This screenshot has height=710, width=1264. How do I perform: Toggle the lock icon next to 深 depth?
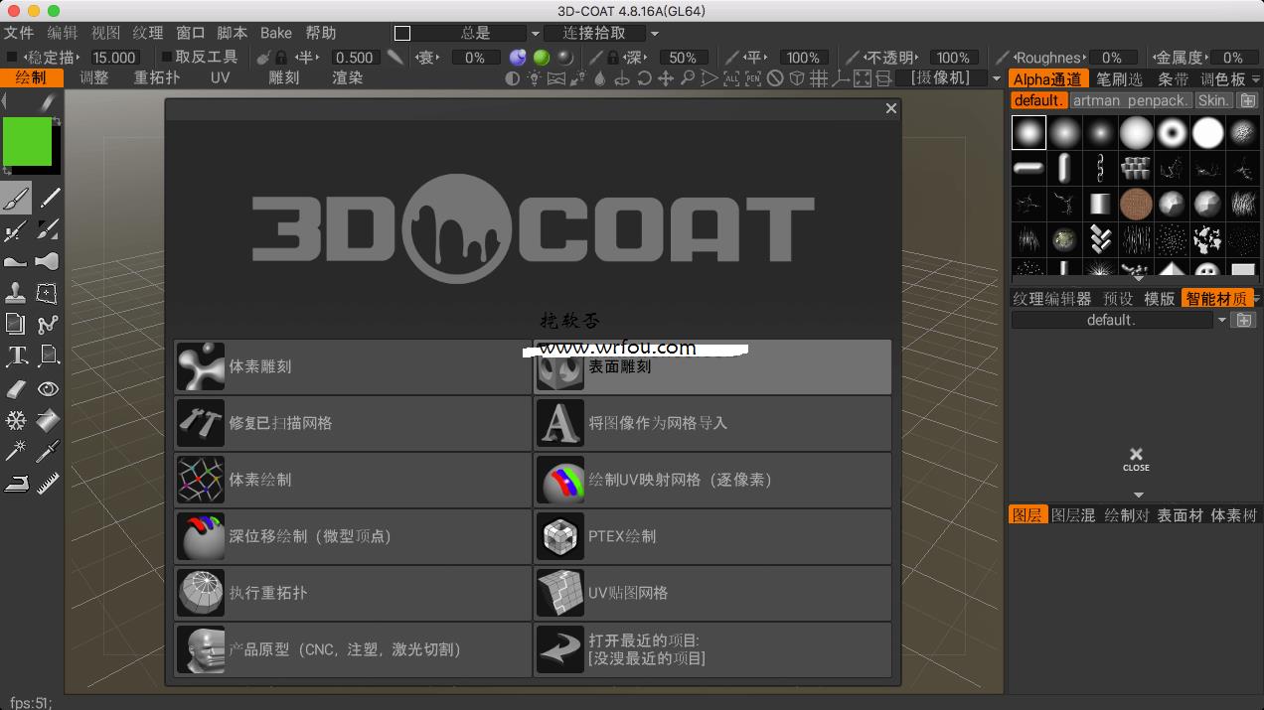click(x=613, y=58)
